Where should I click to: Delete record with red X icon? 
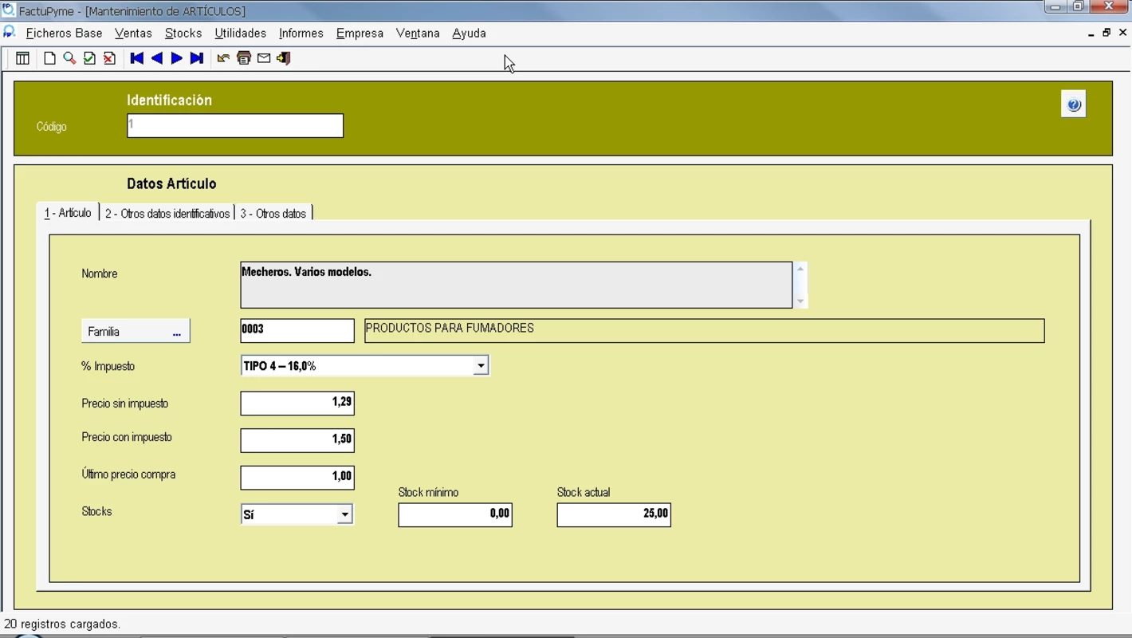109,58
